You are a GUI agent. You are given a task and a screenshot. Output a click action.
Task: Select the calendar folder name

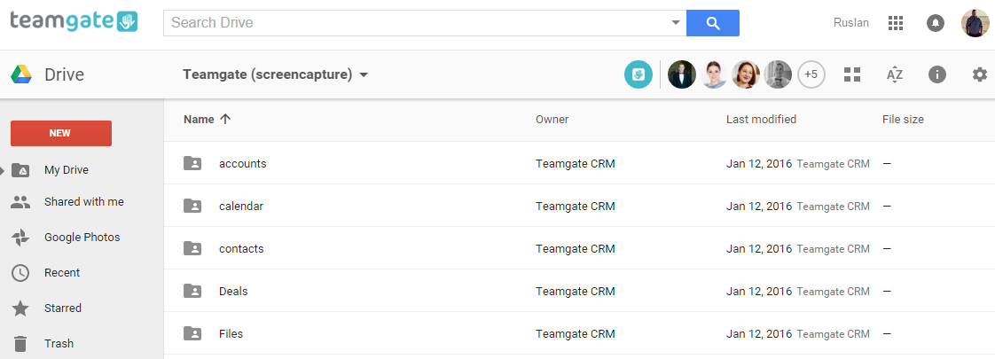pos(241,207)
